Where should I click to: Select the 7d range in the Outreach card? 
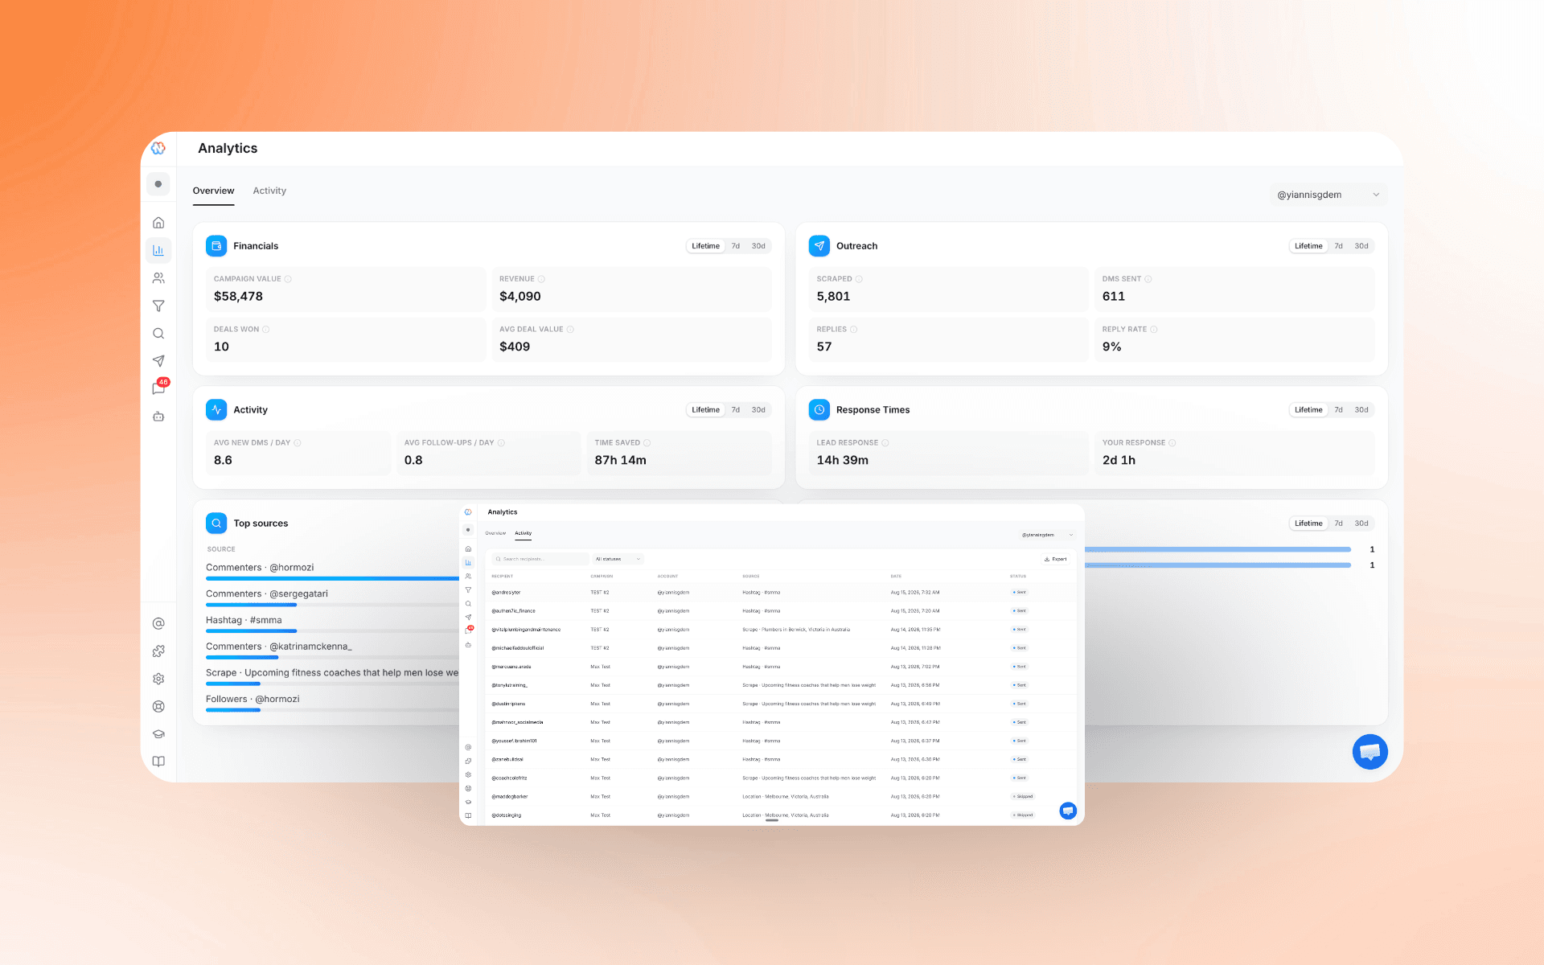click(x=1338, y=246)
